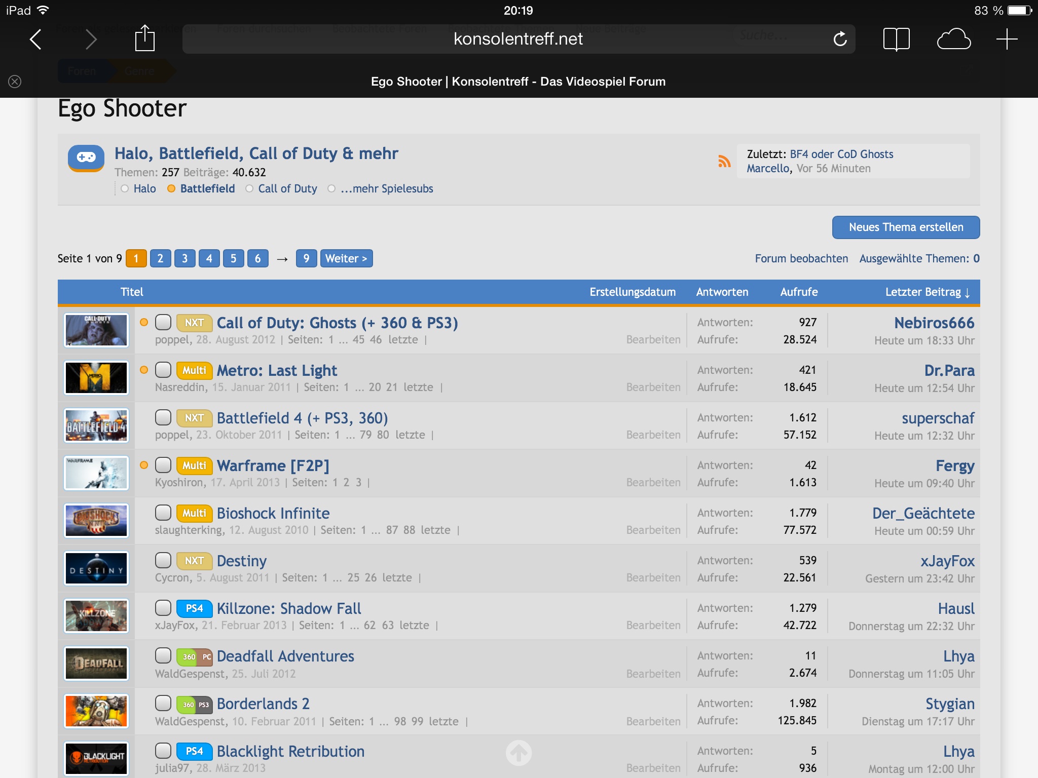
Task: Tap the scroll-to-top arrow button
Action: [x=518, y=753]
